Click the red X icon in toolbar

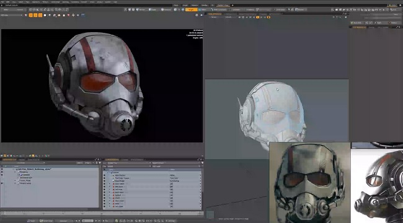pyautogui.click(x=69, y=15)
